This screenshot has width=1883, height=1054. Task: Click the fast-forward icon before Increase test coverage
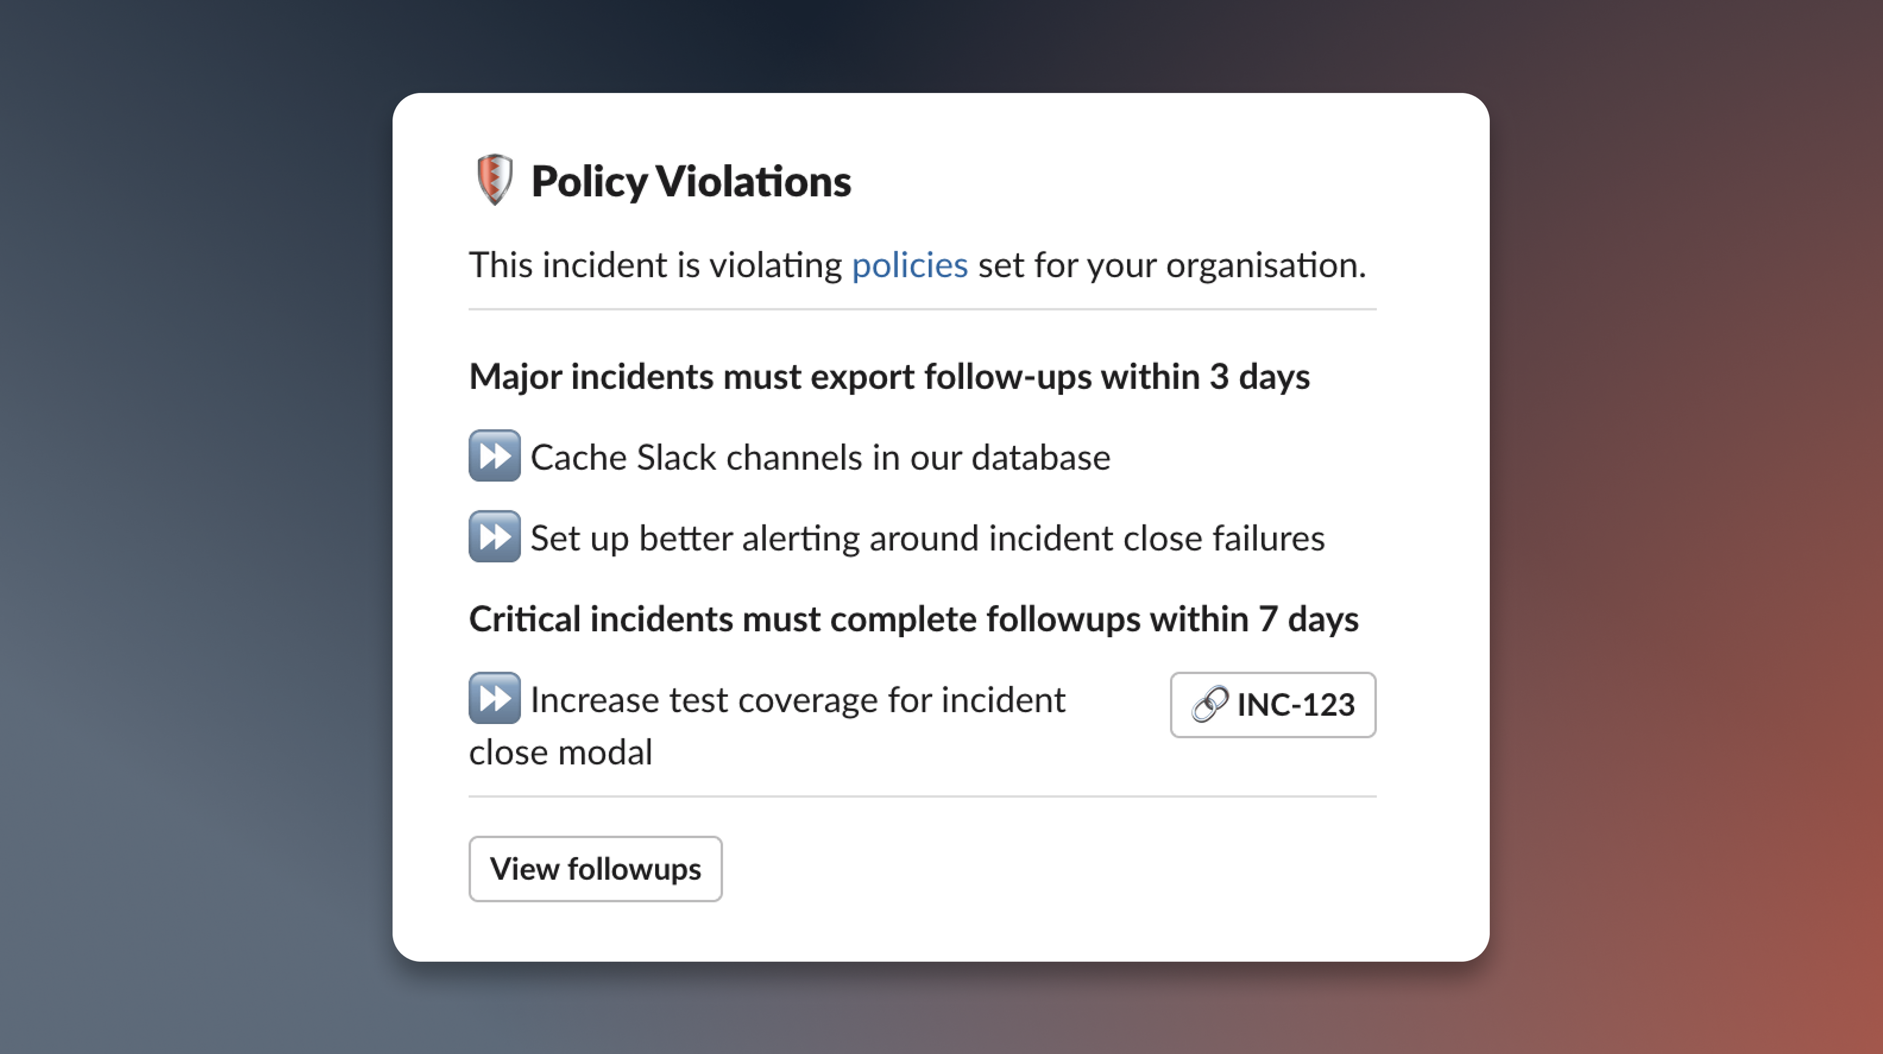494,698
